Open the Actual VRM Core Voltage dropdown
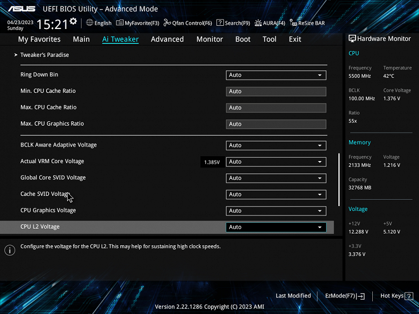The height and width of the screenshot is (314, 419). tap(276, 162)
